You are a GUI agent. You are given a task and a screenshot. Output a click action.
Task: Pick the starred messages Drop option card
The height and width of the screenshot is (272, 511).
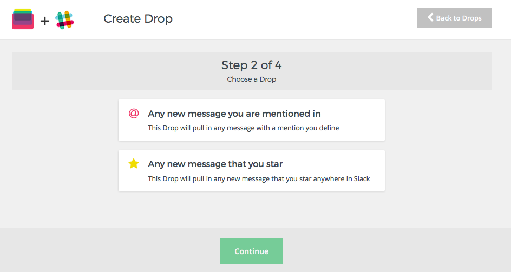pos(252,171)
